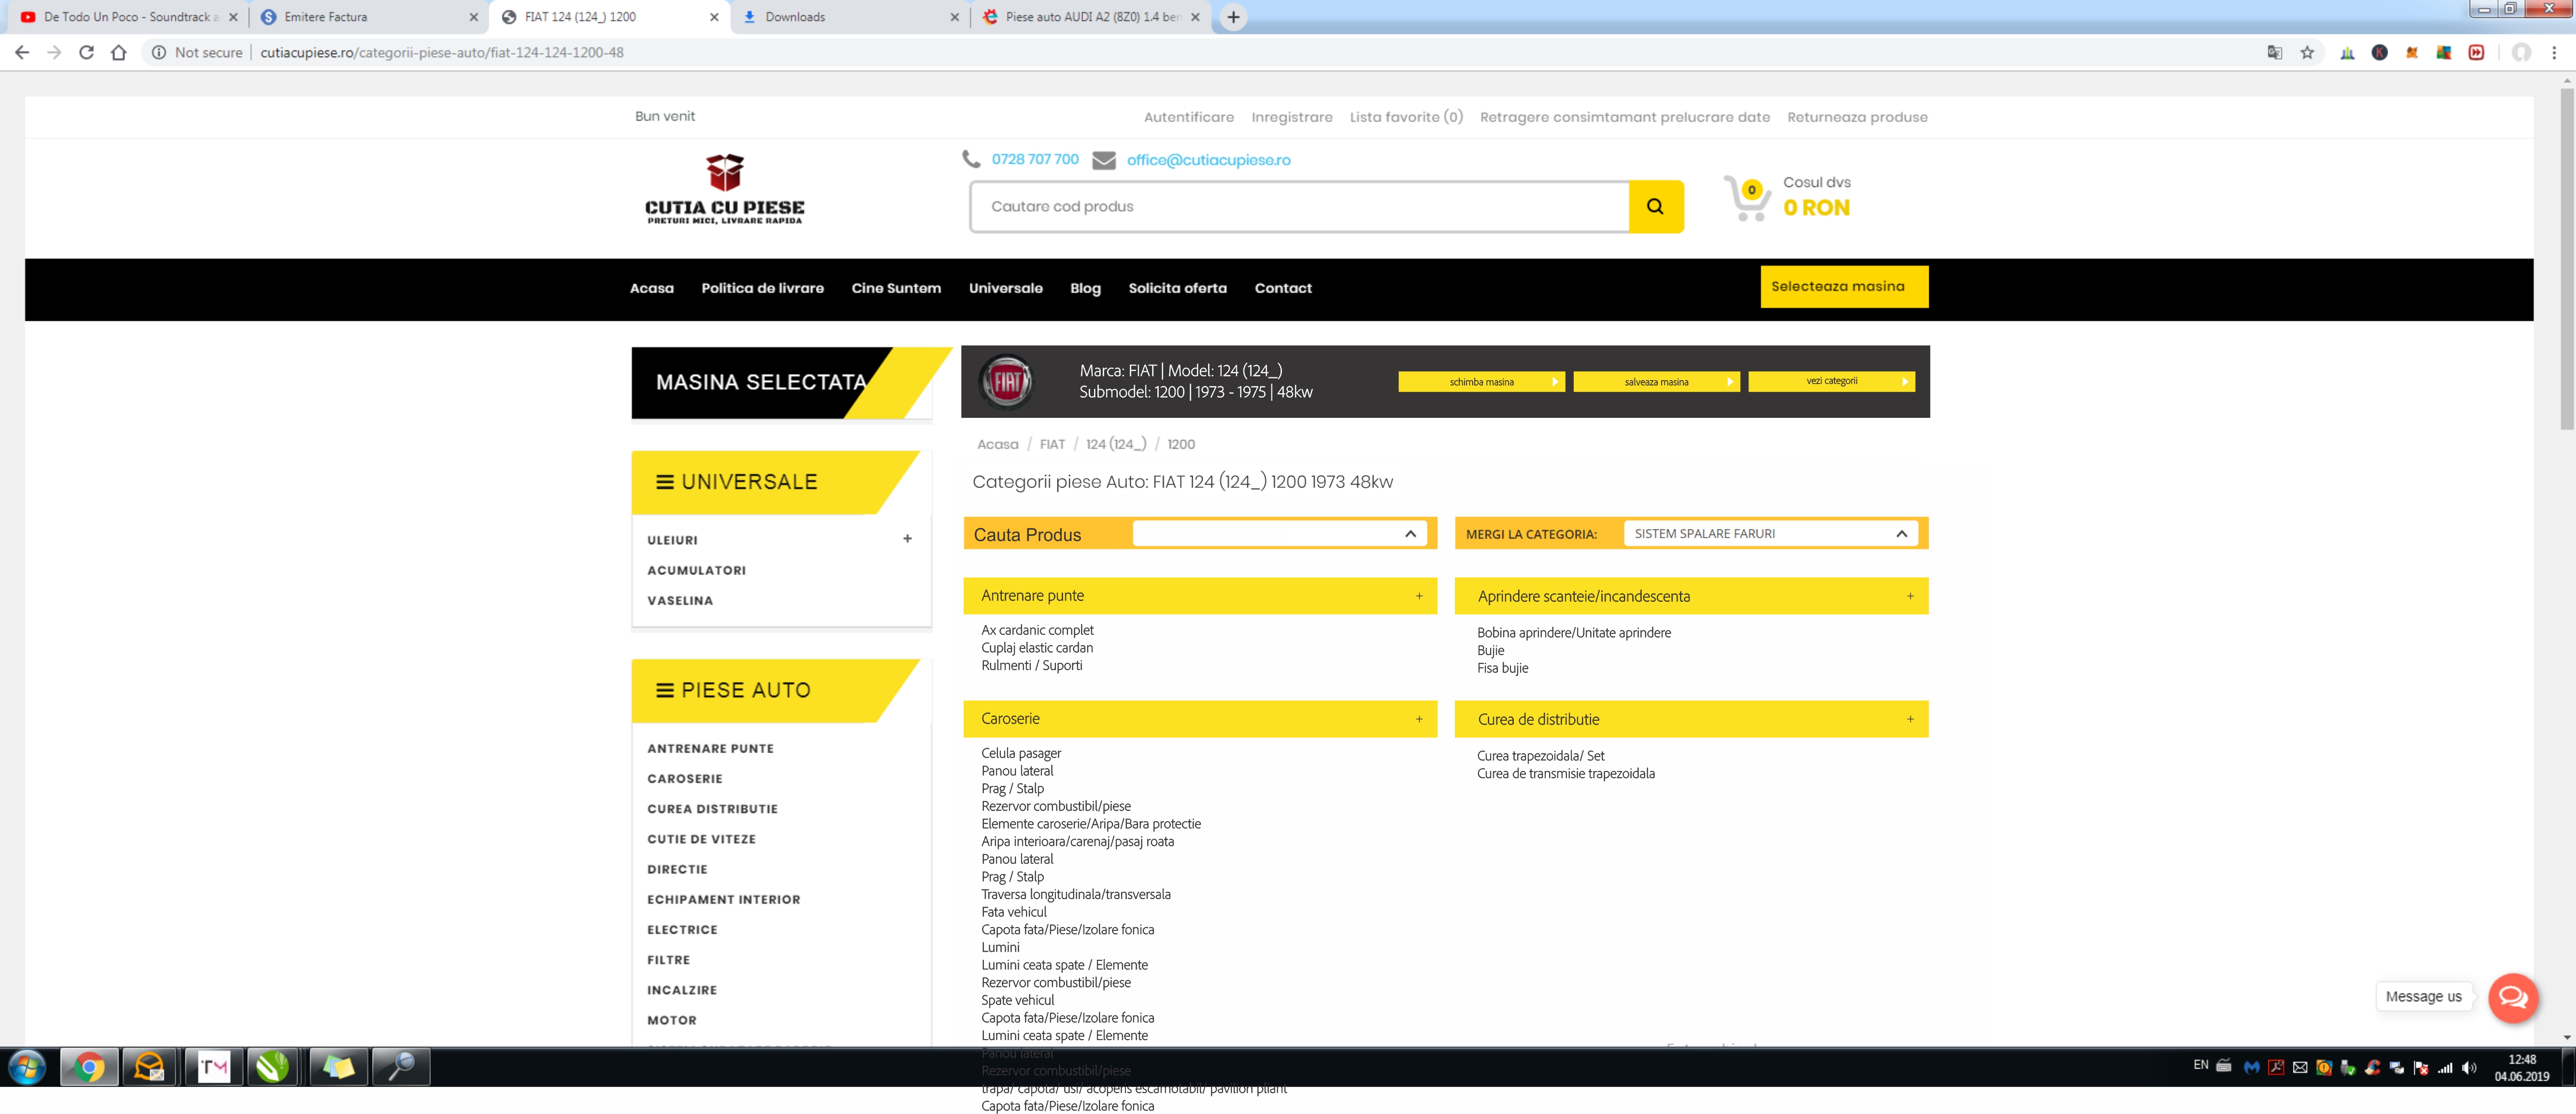Click the envelope email icon
Image resolution: width=2576 pixels, height=1114 pixels.
(1104, 160)
